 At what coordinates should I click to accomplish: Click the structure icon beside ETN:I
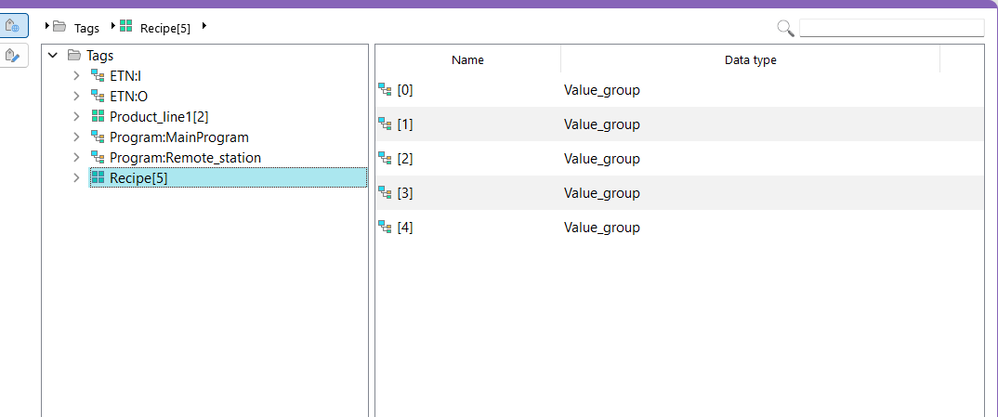click(98, 76)
